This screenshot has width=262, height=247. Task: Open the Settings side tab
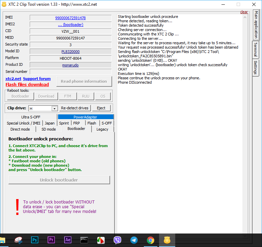[256, 67]
